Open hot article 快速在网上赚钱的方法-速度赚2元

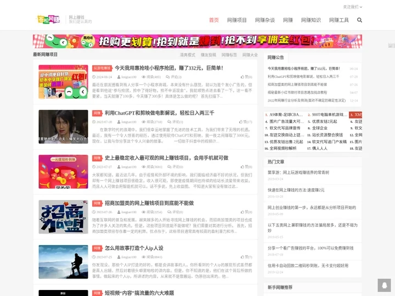tap(296, 190)
